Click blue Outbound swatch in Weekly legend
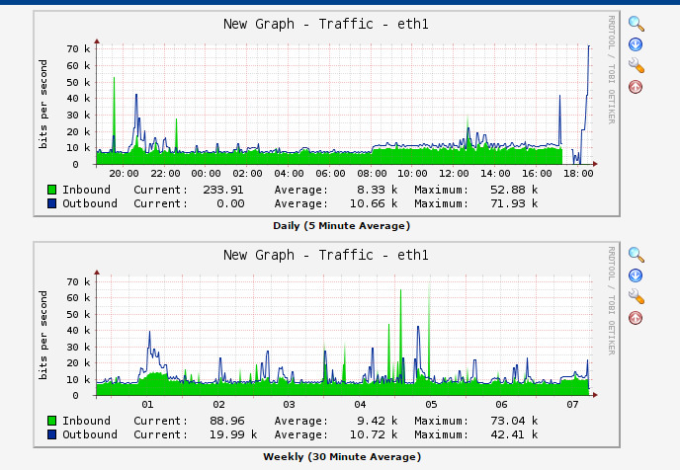This screenshot has width=680, height=470. click(50, 434)
